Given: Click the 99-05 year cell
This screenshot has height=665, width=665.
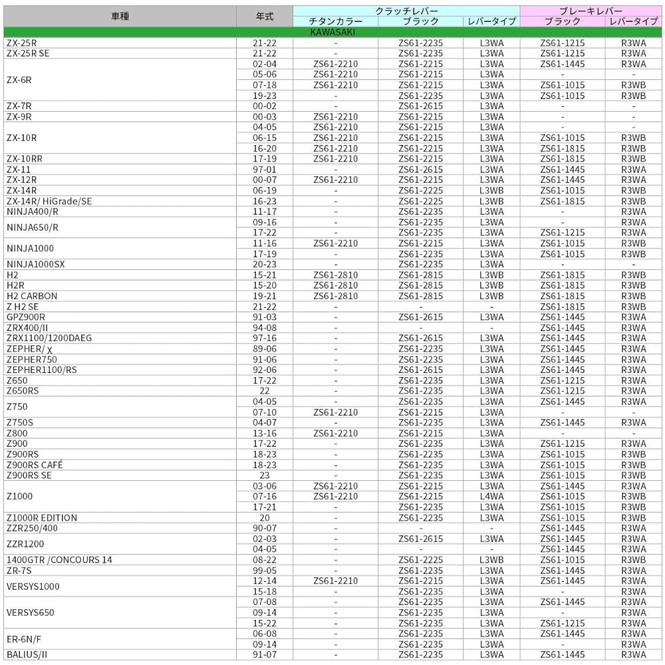Looking at the screenshot, I should (265, 571).
